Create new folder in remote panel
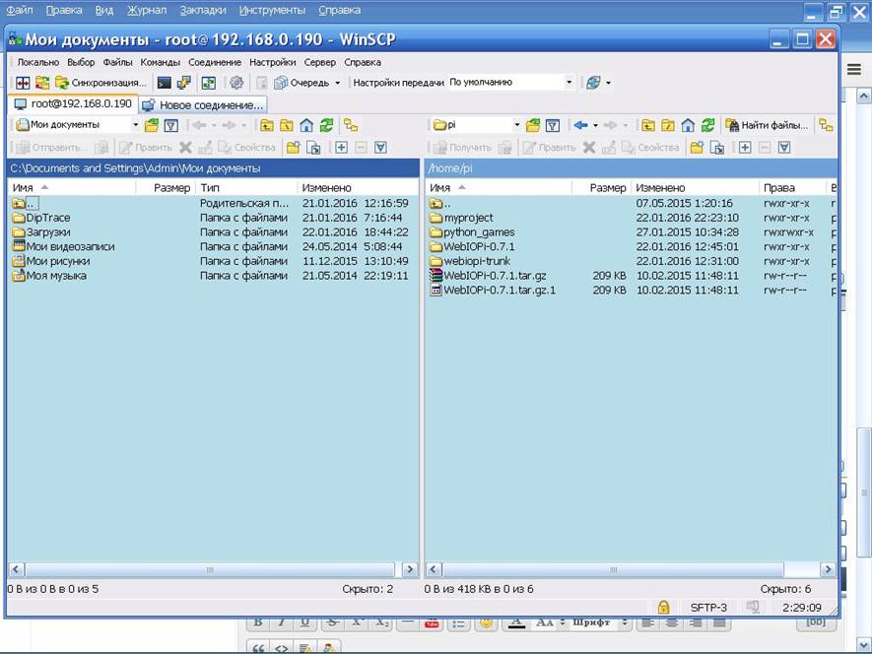Screen dimensions: 872x654 (697, 148)
